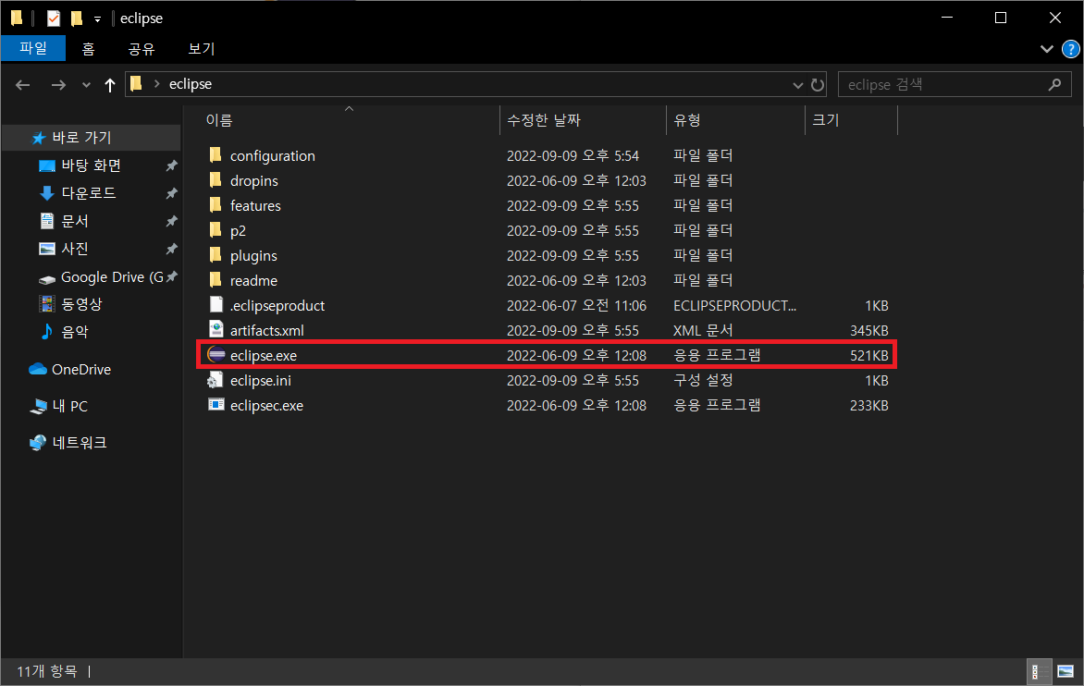This screenshot has width=1084, height=686.
Task: Go up one folder level
Action: point(109,84)
